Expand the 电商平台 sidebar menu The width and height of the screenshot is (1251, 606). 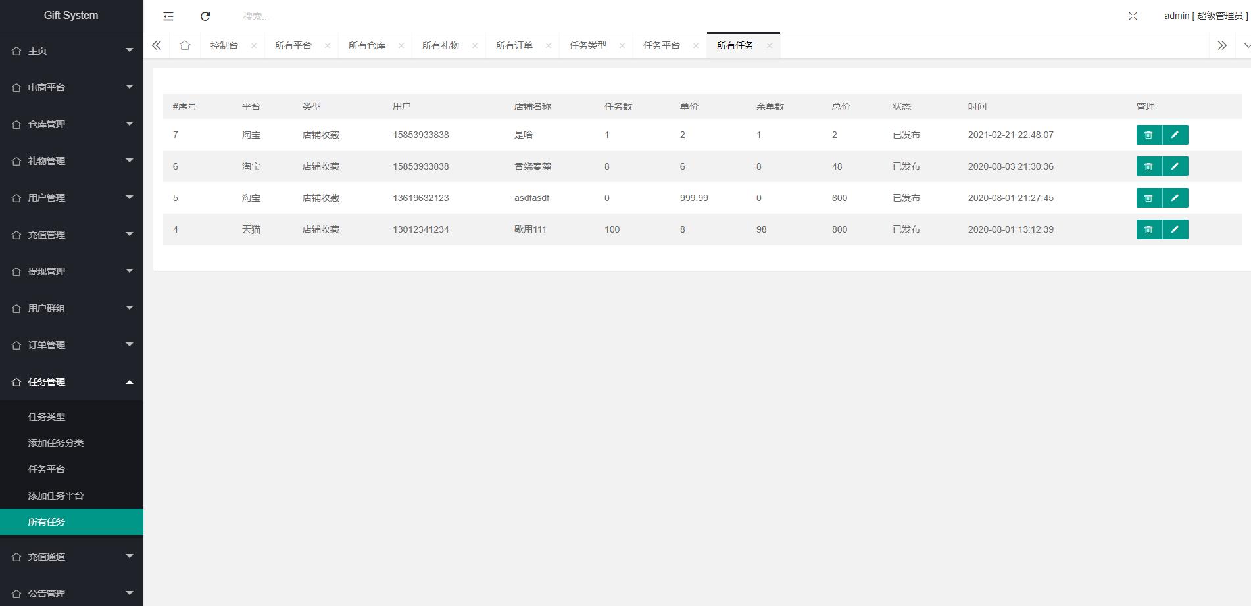coord(72,87)
